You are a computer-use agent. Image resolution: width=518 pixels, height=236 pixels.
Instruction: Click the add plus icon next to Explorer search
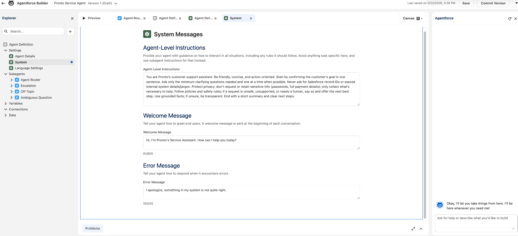click(x=70, y=32)
